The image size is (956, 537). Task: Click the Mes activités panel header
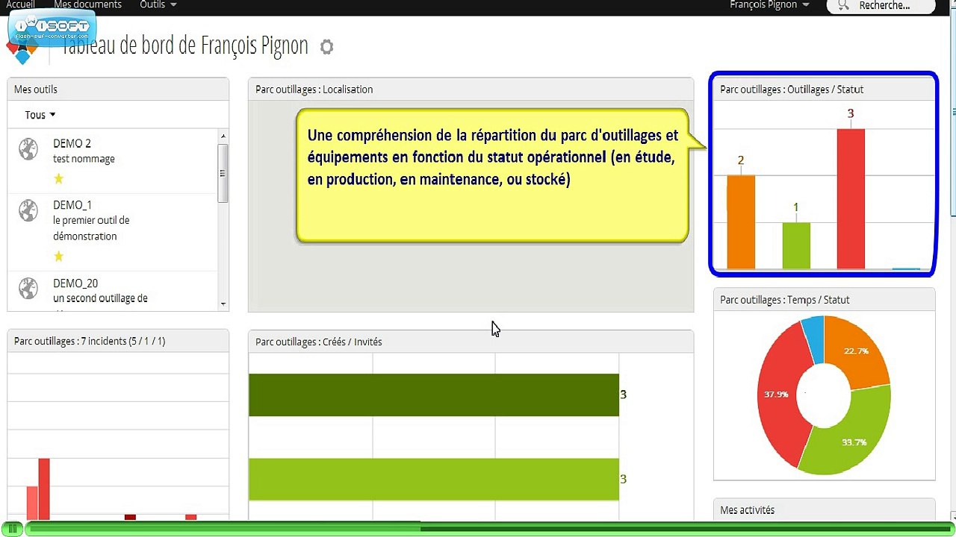tap(825, 510)
